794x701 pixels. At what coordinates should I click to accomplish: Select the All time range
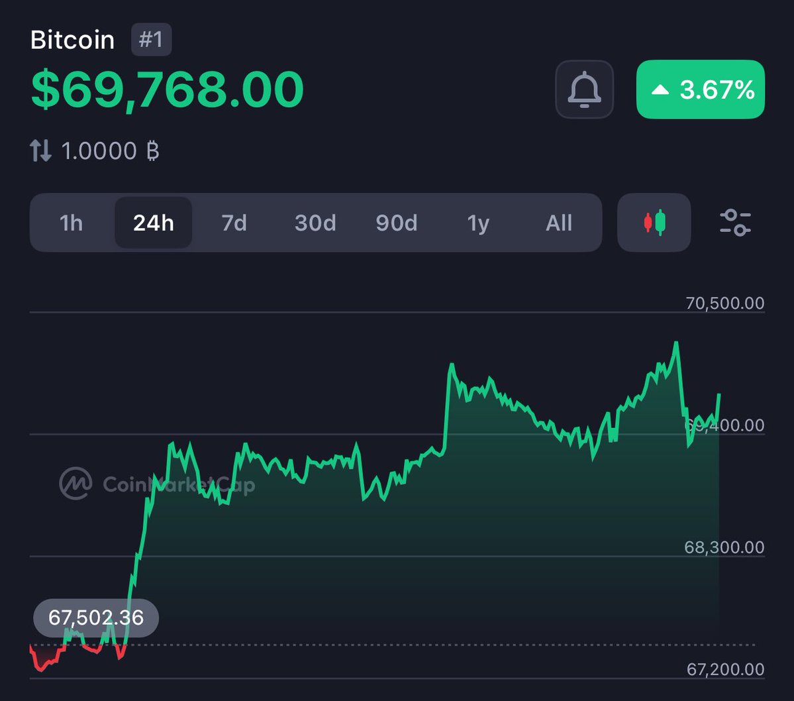pyautogui.click(x=559, y=223)
